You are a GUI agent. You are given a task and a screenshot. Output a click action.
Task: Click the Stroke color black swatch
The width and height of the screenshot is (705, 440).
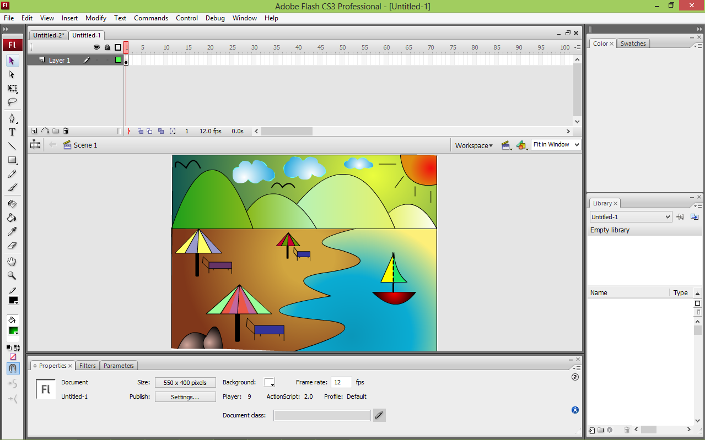(x=13, y=300)
